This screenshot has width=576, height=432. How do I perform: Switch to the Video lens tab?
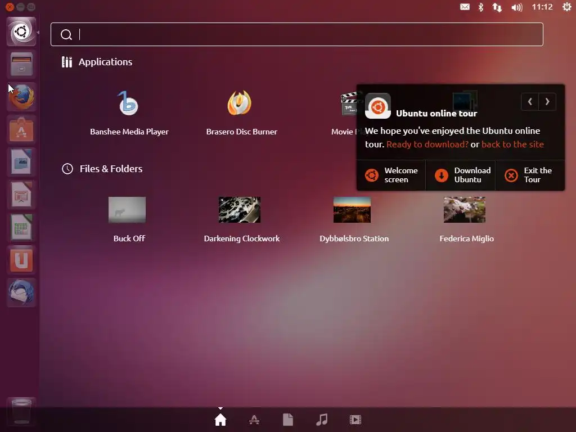355,420
